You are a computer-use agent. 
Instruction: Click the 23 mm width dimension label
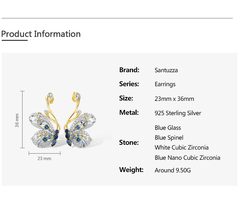[x=44, y=158]
